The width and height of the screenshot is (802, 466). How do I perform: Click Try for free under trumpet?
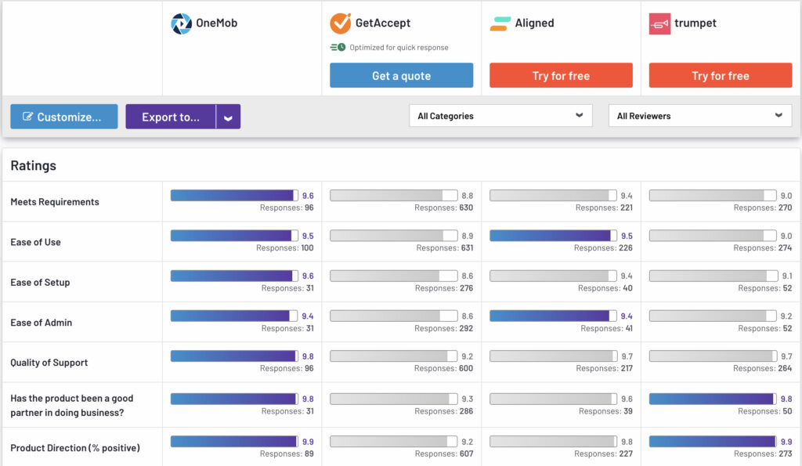pyautogui.click(x=720, y=76)
